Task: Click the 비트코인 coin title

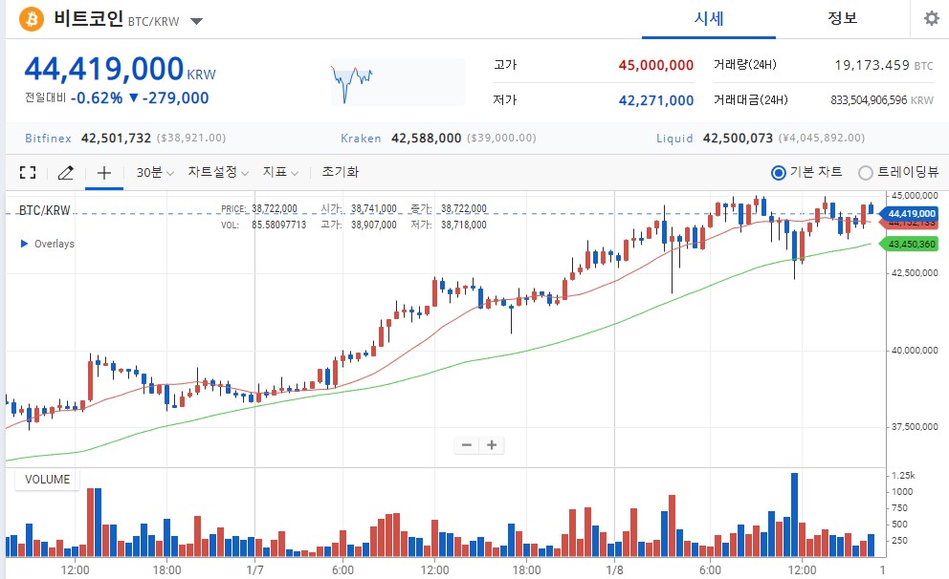Action: pyautogui.click(x=88, y=18)
